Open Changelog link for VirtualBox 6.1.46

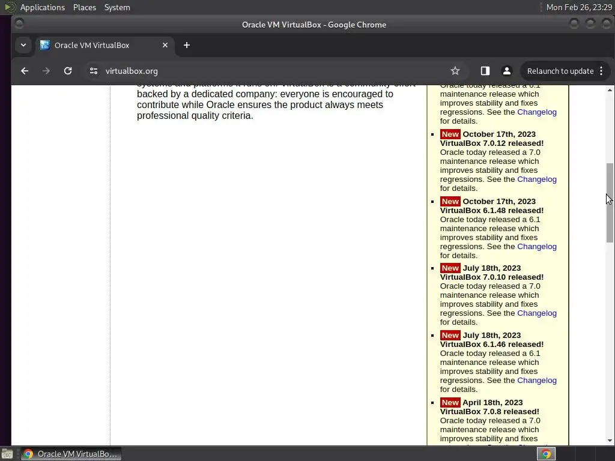coord(536,380)
